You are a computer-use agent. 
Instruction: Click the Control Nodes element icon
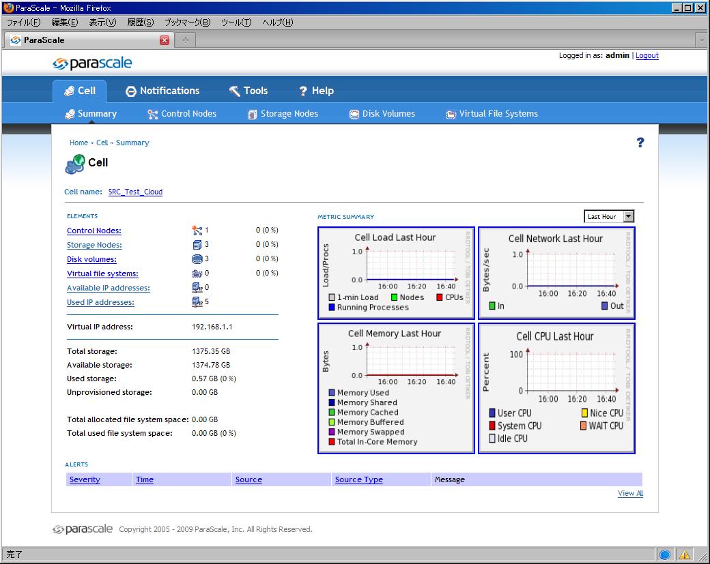[x=197, y=231]
